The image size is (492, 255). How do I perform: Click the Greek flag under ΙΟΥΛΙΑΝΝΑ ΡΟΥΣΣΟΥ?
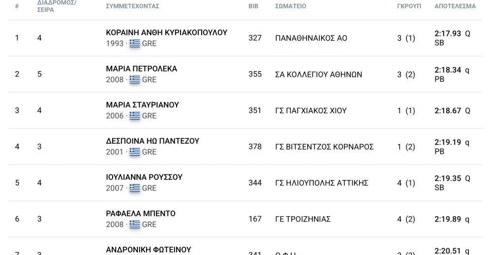click(x=135, y=188)
